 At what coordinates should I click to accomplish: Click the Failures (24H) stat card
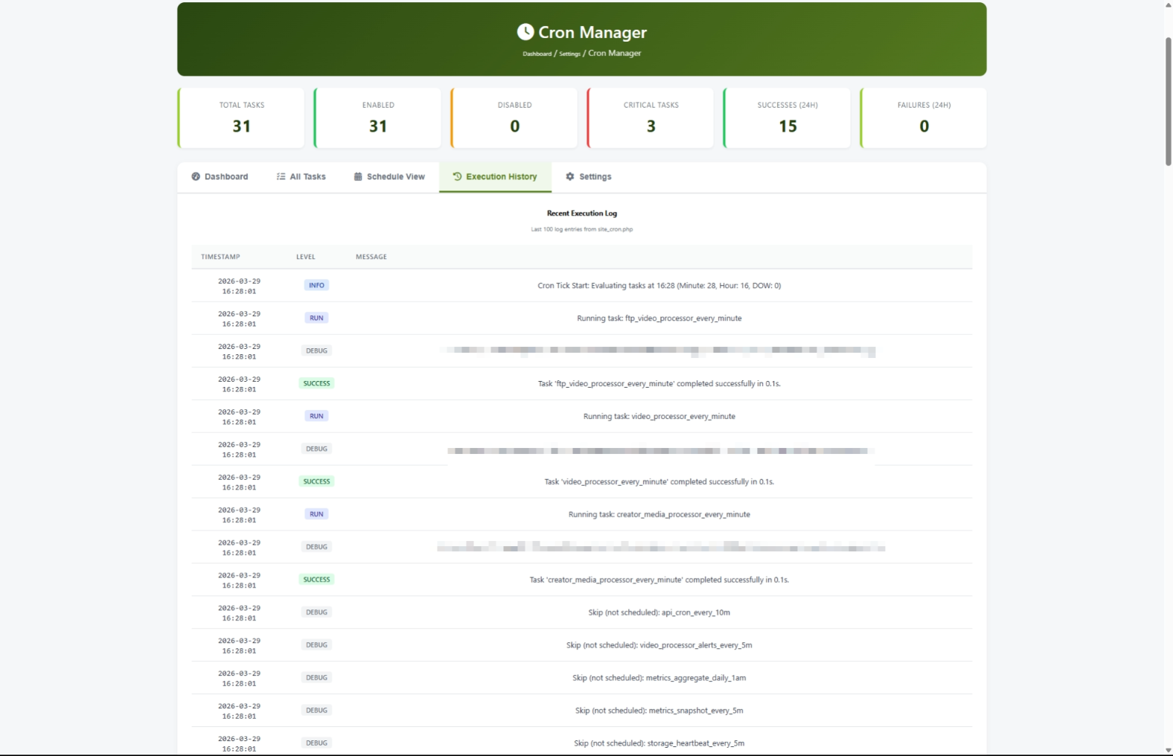click(924, 118)
